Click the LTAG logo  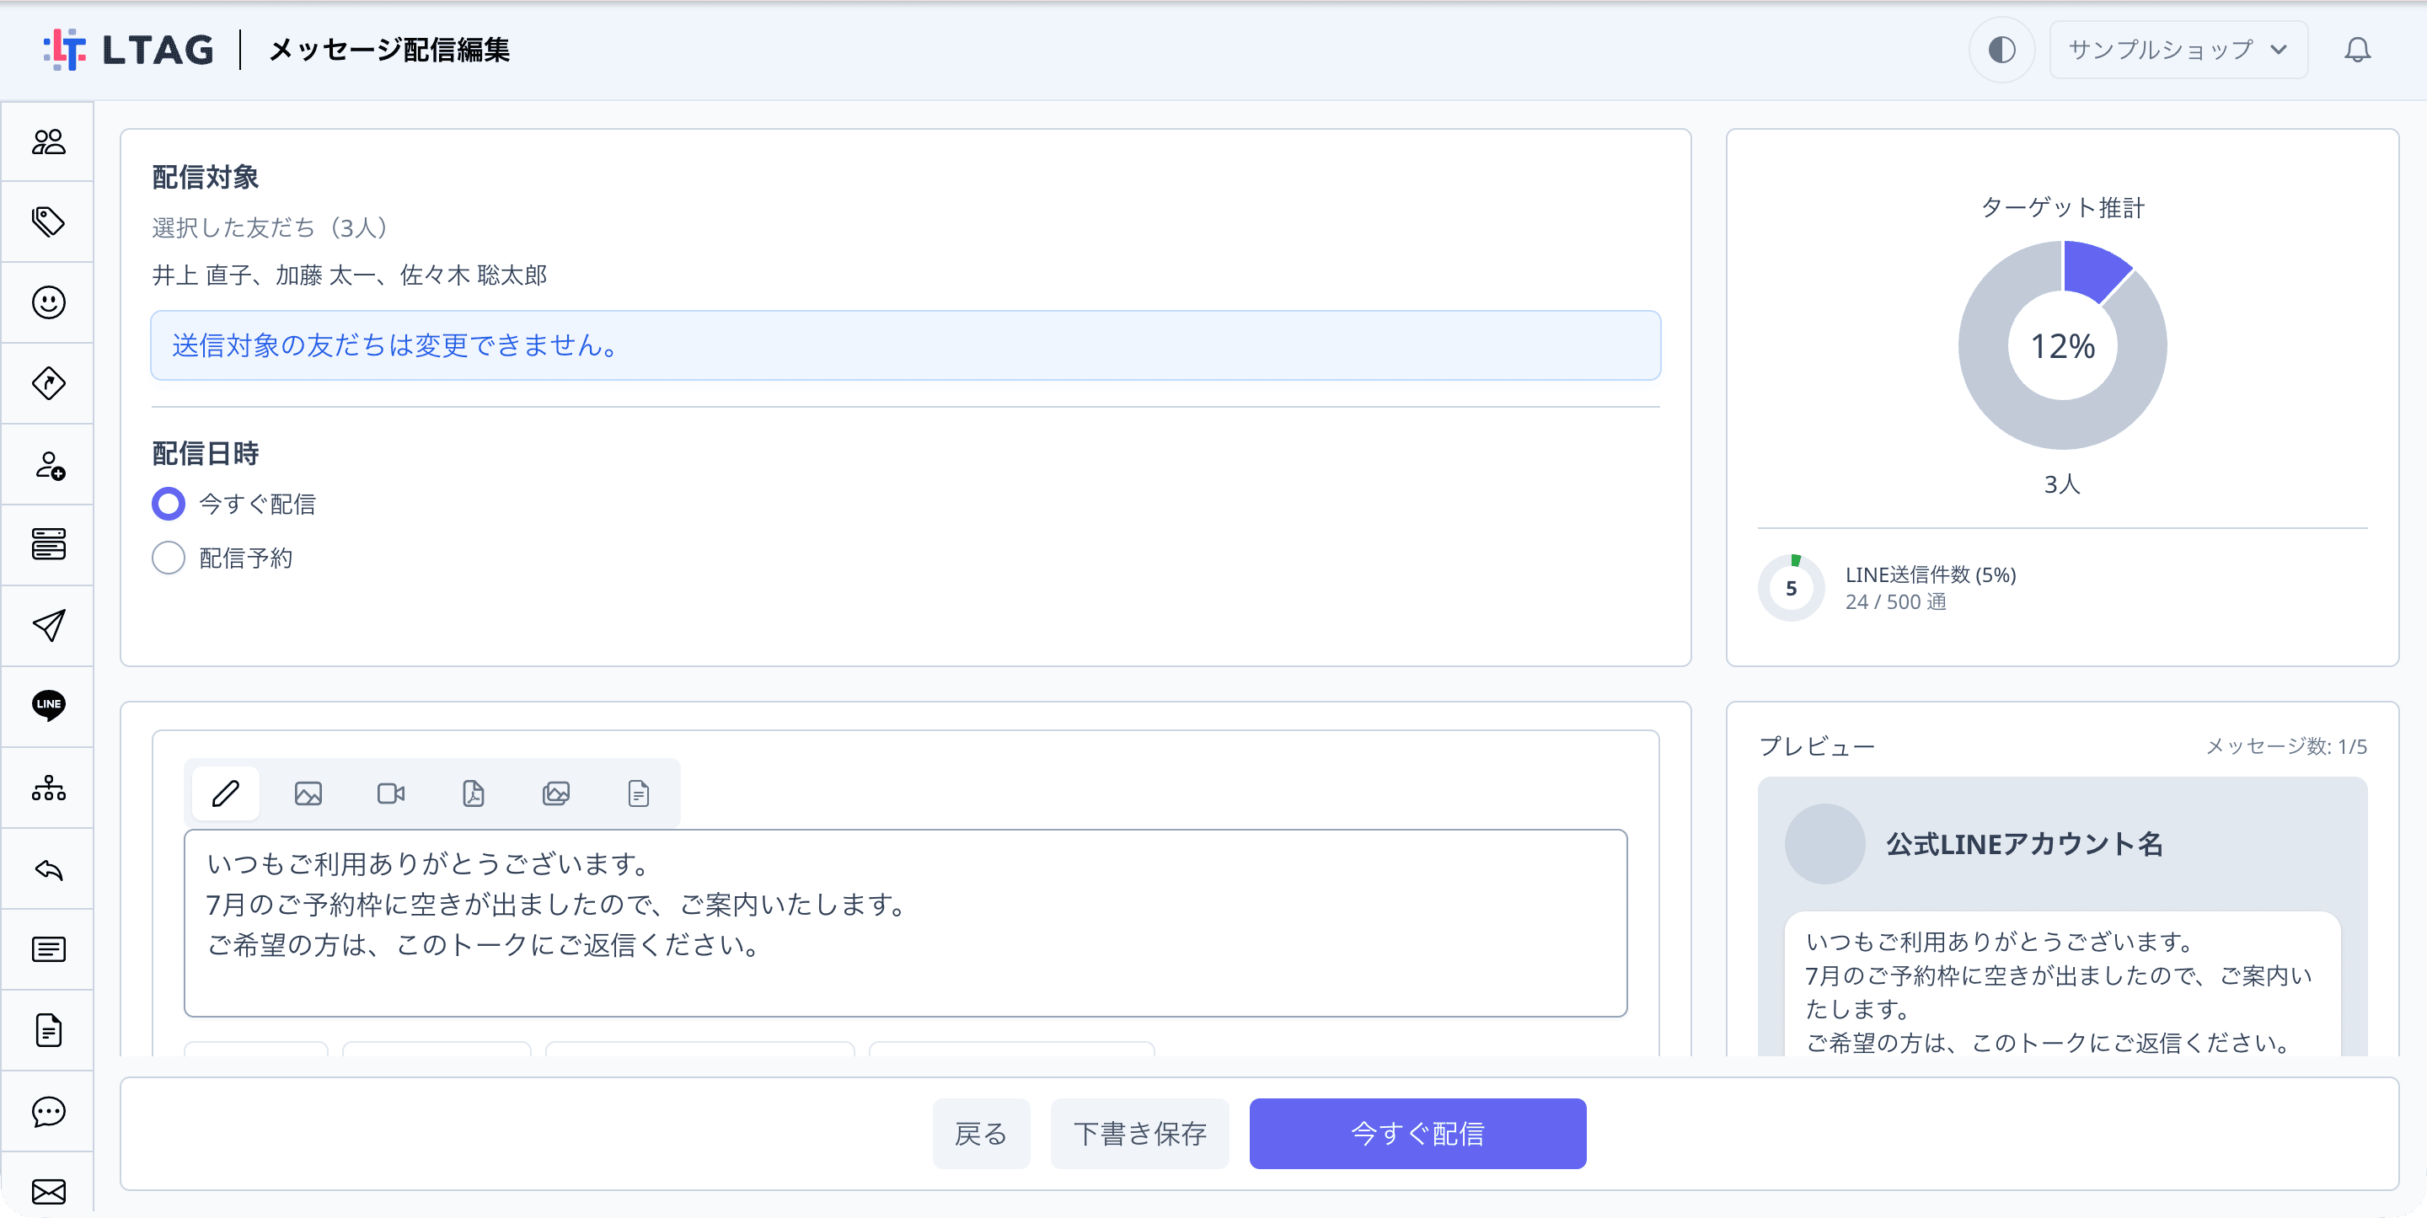[129, 49]
